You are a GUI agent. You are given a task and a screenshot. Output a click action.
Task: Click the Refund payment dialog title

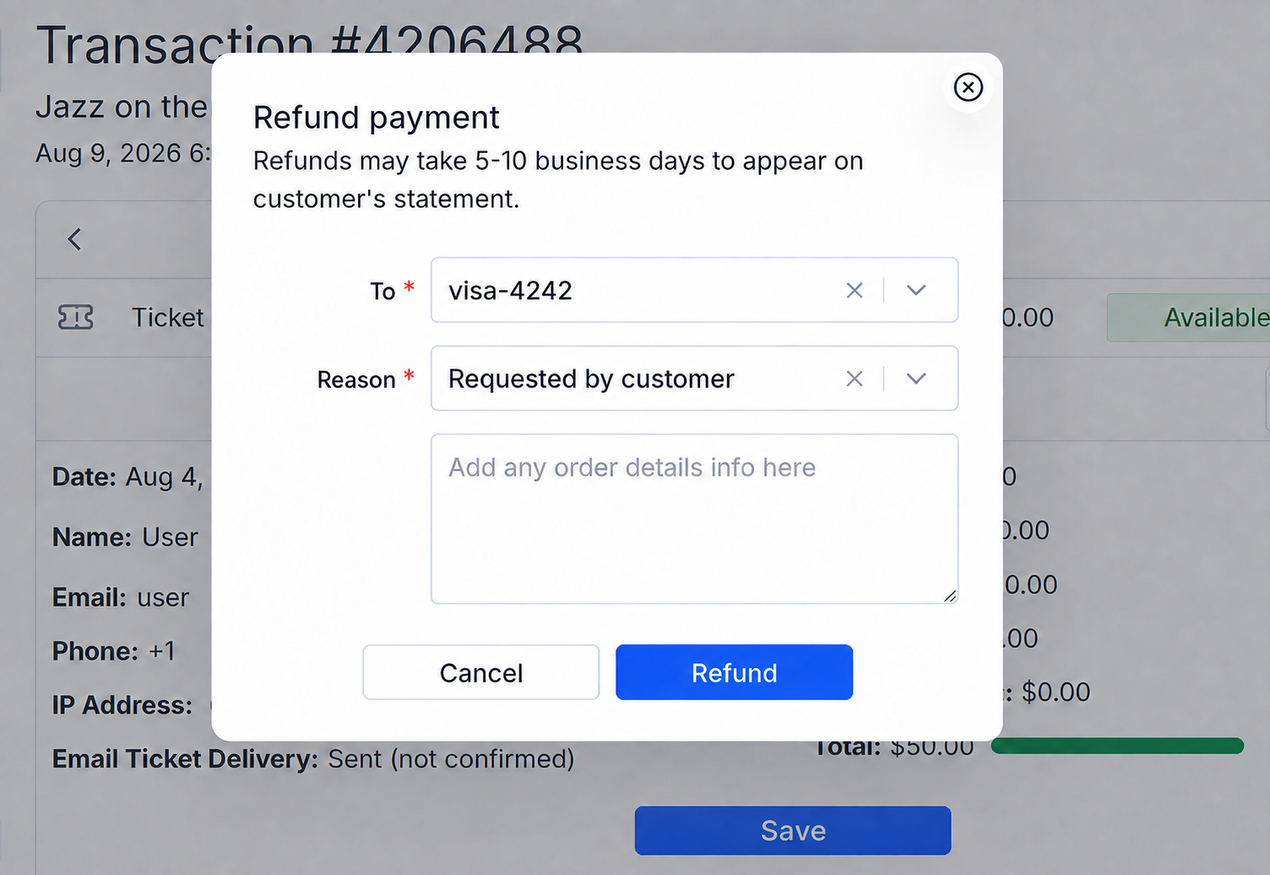376,118
